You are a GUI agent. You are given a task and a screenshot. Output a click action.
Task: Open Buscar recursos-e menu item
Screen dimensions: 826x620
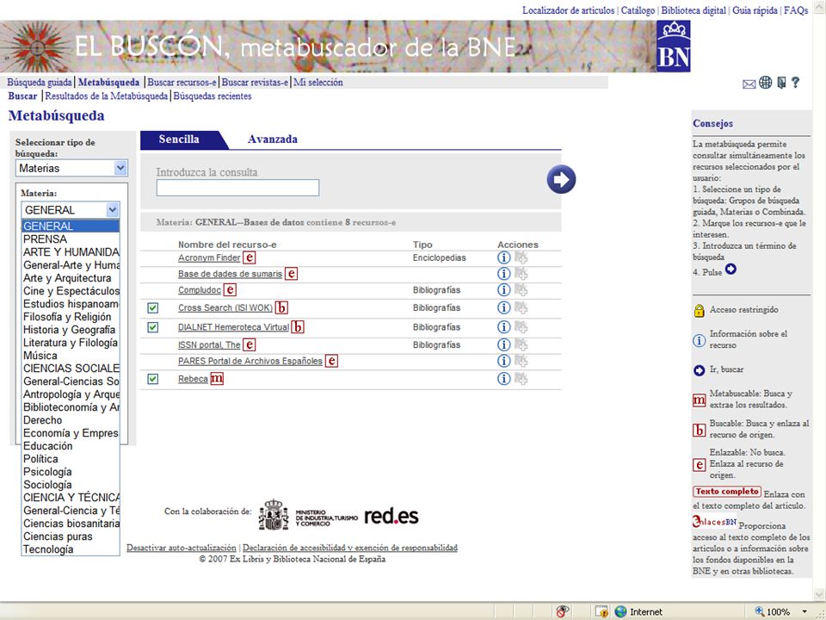pos(182,83)
